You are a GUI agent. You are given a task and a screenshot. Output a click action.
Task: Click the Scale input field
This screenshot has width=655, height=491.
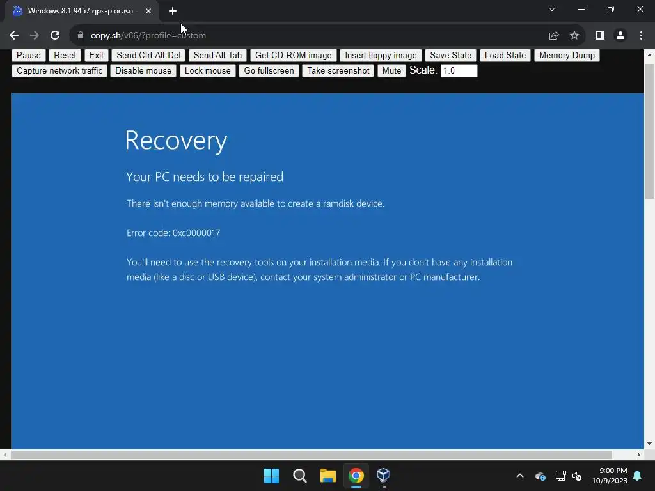459,70
